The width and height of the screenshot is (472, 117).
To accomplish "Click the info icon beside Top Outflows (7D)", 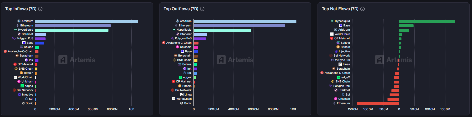I will tap(202, 9).
